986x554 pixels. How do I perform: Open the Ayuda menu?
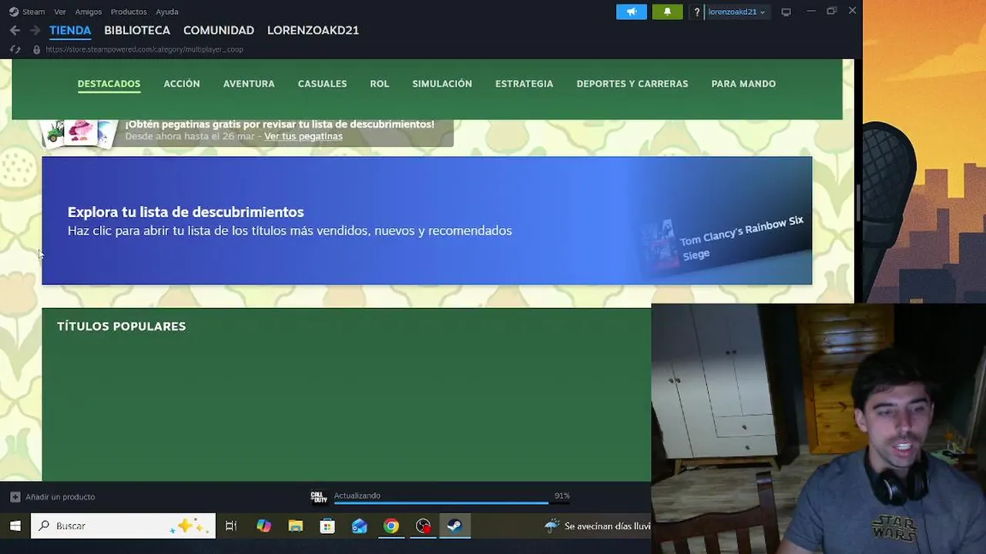(x=167, y=12)
